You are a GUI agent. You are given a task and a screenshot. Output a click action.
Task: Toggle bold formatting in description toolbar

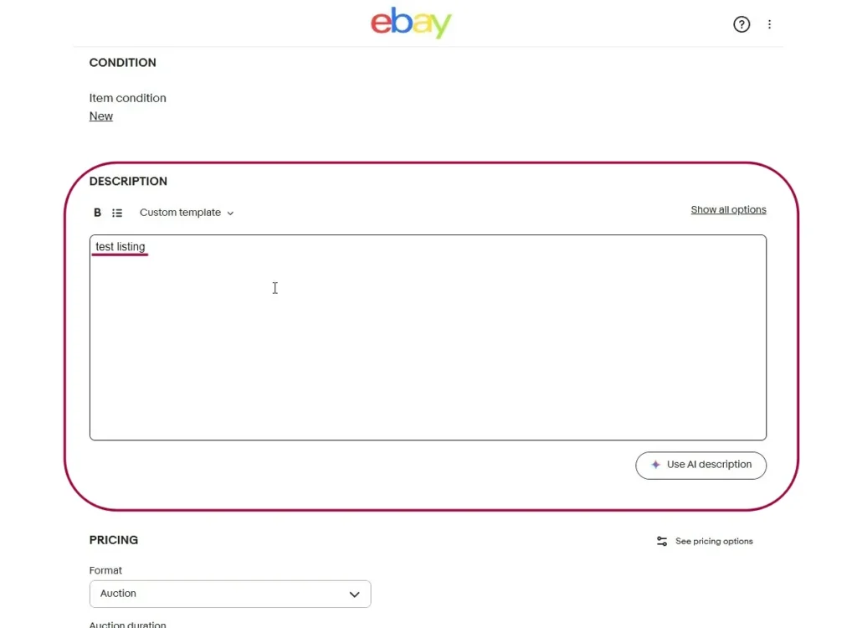[x=97, y=213]
